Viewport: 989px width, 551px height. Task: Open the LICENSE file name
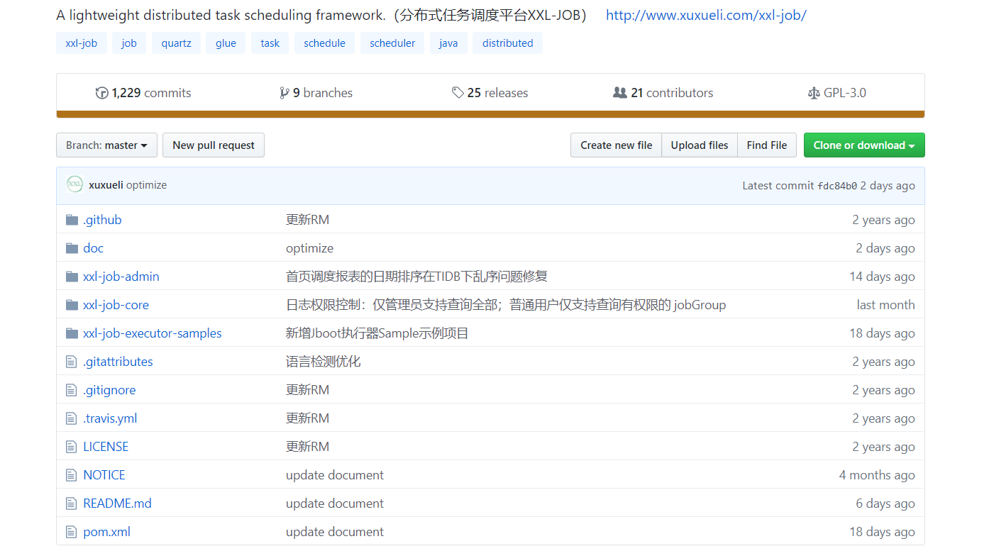pos(106,447)
